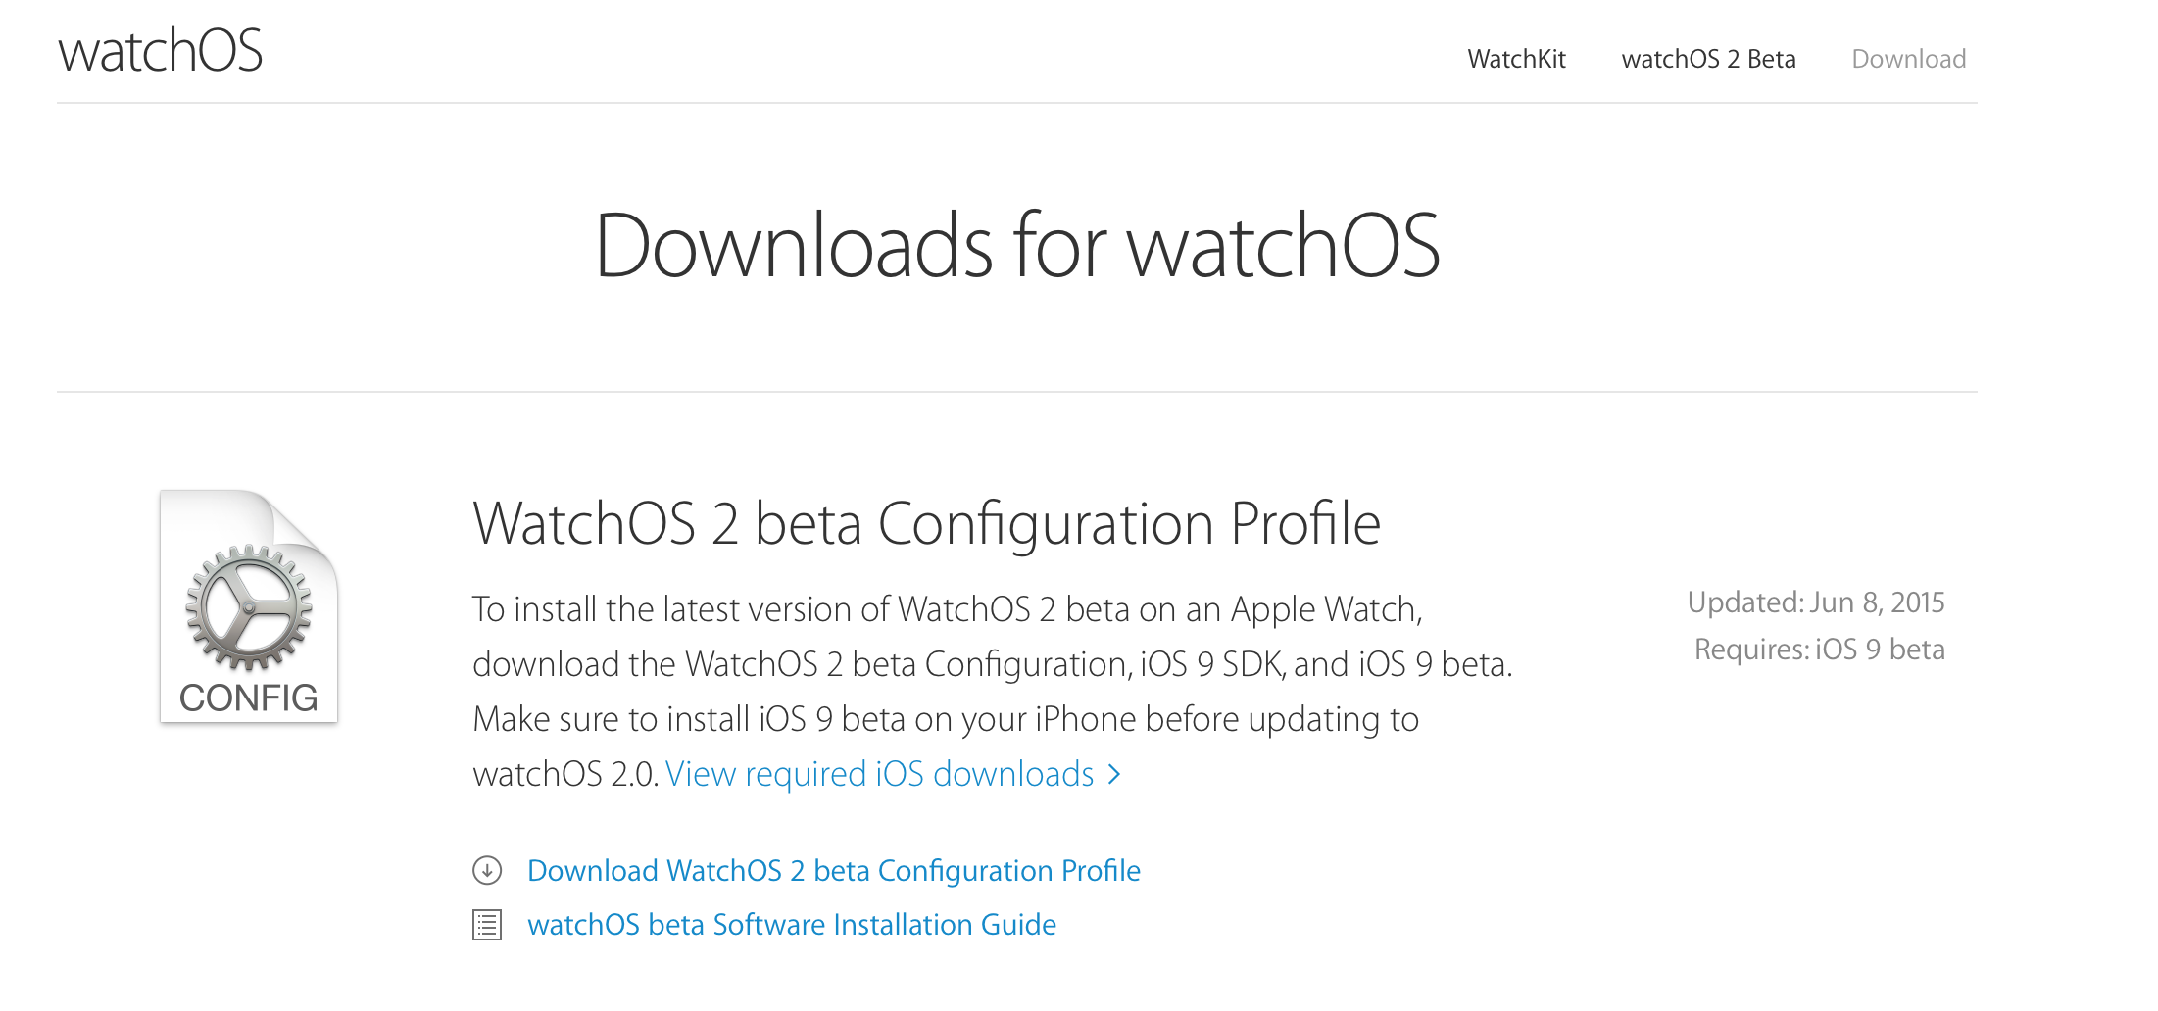Click the "Make sure to install iOS 9 beta" line
Viewport: 2158px width, 1011px height.
coord(945,719)
